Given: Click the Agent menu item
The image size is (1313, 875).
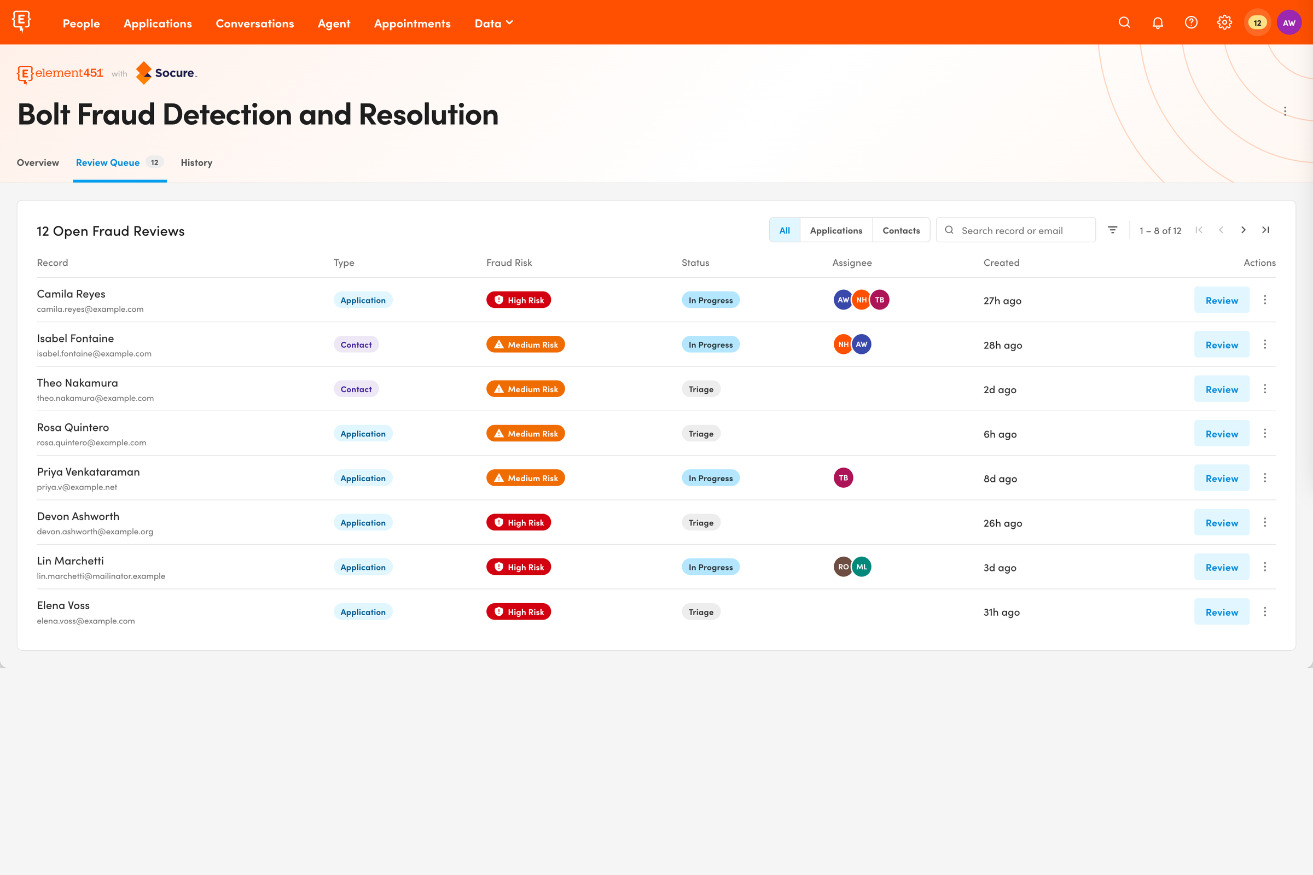Looking at the screenshot, I should coord(334,24).
